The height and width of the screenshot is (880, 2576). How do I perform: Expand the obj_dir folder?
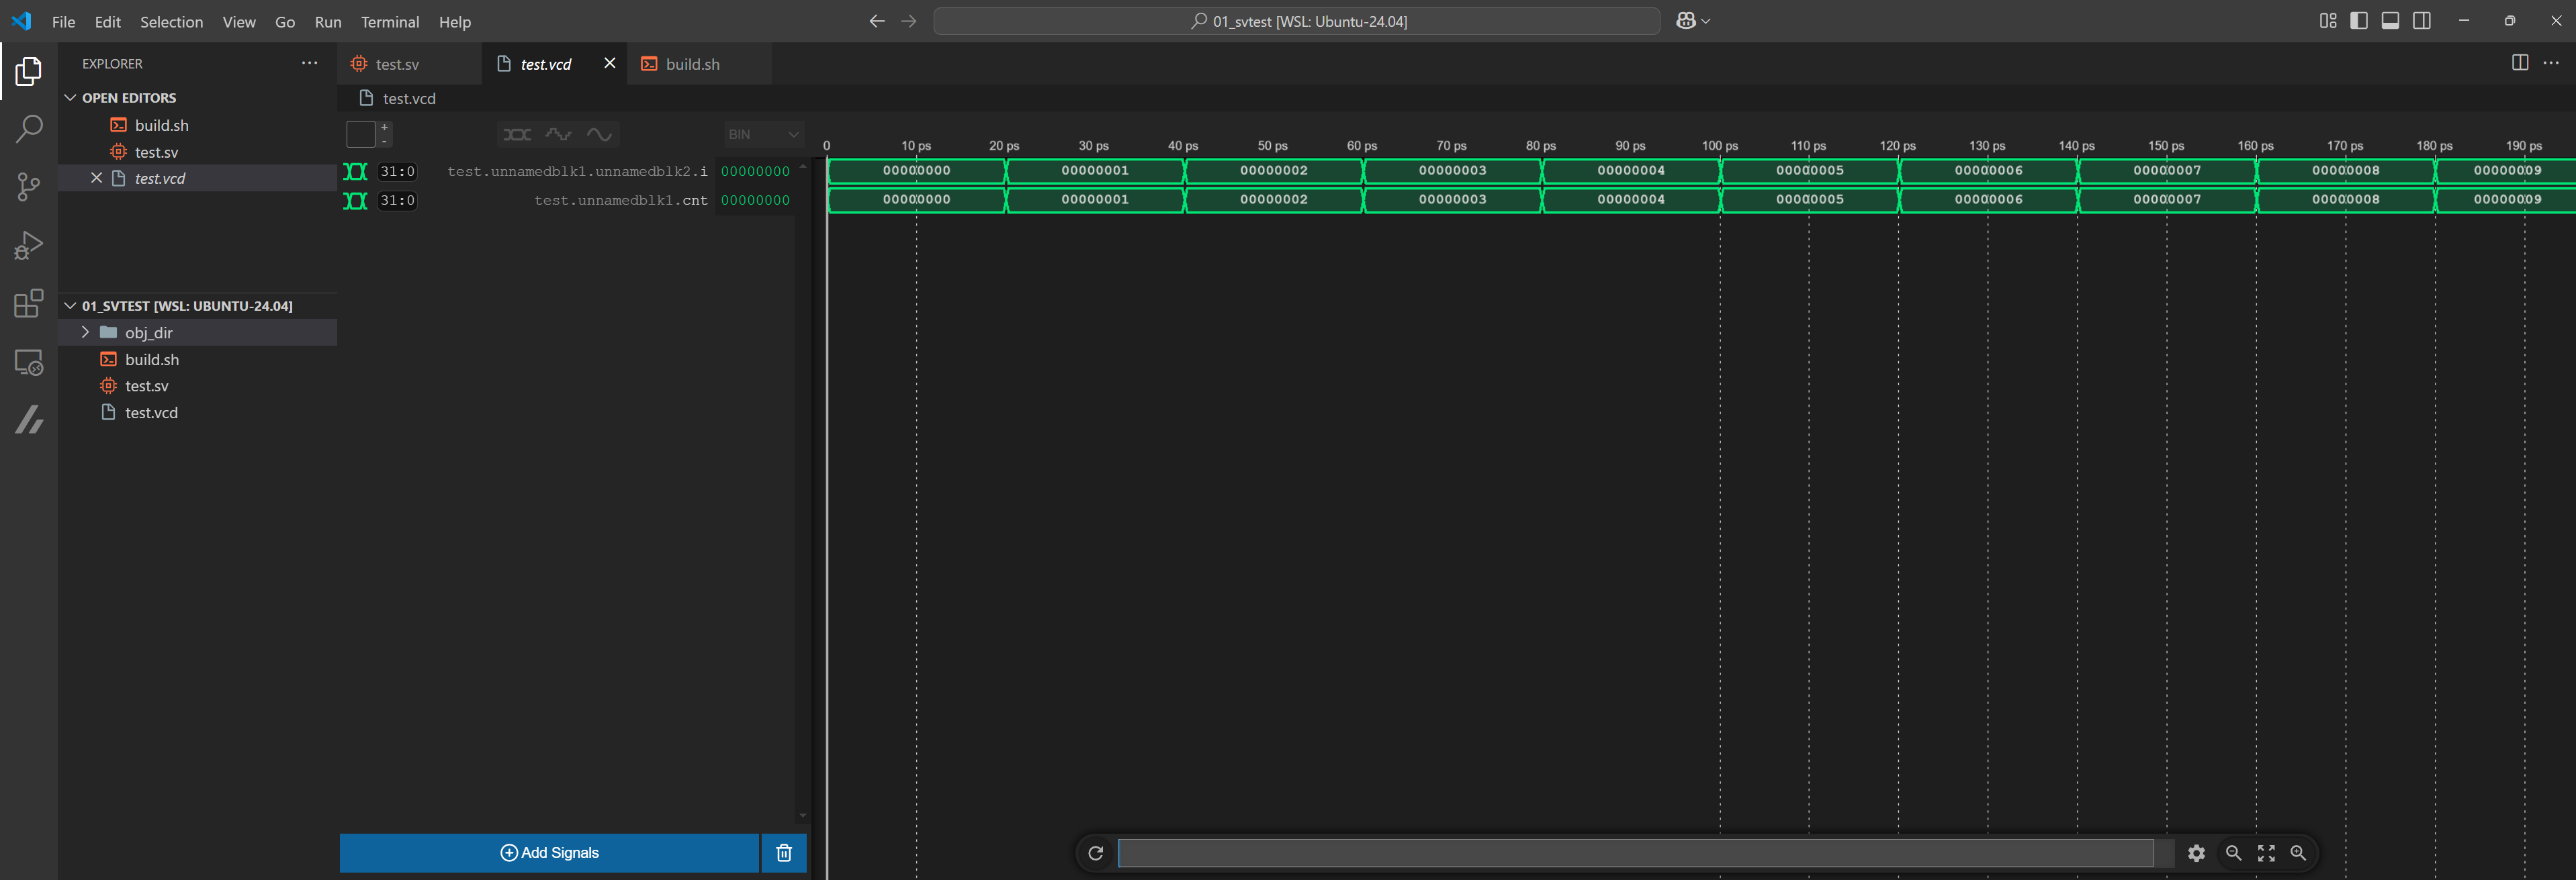click(85, 333)
